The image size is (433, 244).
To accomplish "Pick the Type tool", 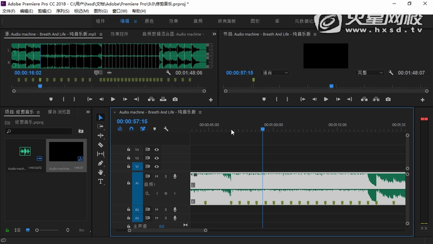I will coord(101,181).
